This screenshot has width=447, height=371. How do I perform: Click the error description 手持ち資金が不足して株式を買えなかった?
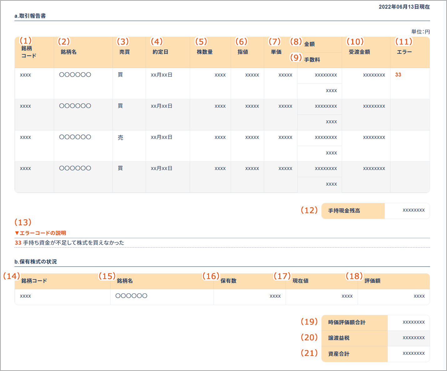click(74, 243)
